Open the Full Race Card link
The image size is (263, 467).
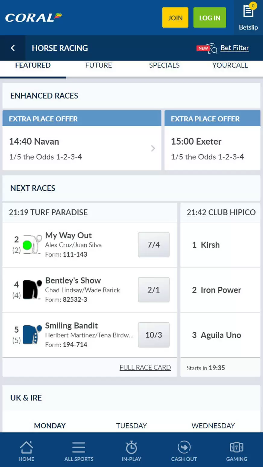(145, 368)
